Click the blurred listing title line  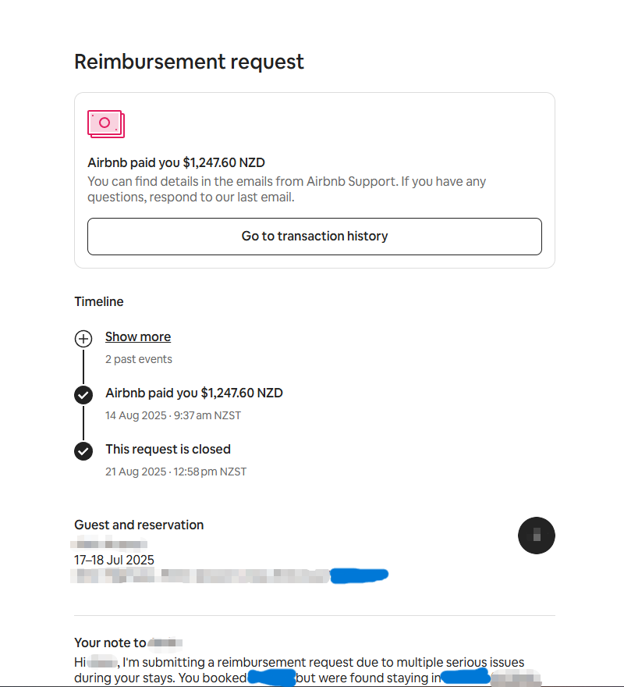229,575
